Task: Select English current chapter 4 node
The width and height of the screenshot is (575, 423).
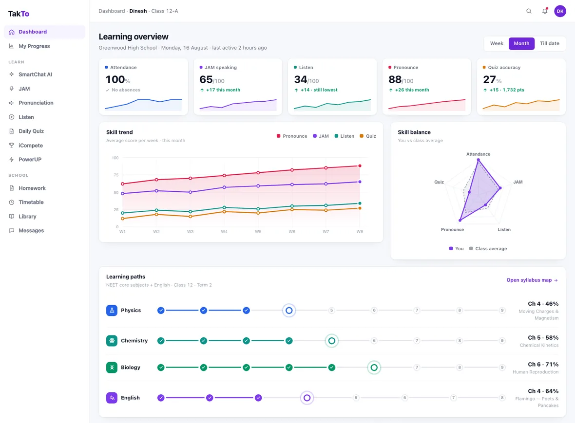Action: click(x=307, y=398)
